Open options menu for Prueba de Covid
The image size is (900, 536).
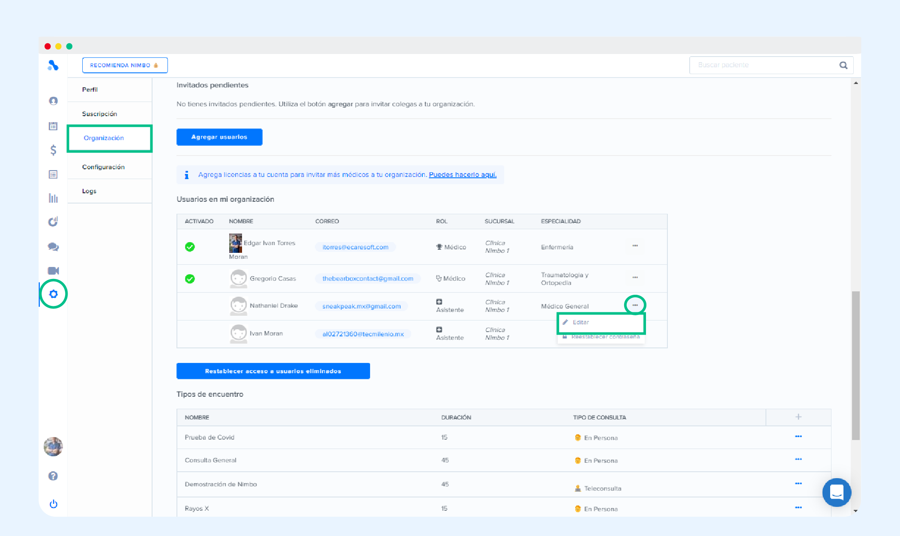coord(798,437)
